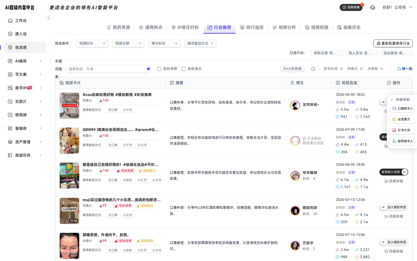The width and height of the screenshot is (417, 261).
Task: Click the 没哭咪呦~ blogger avatar
Action: point(295,105)
